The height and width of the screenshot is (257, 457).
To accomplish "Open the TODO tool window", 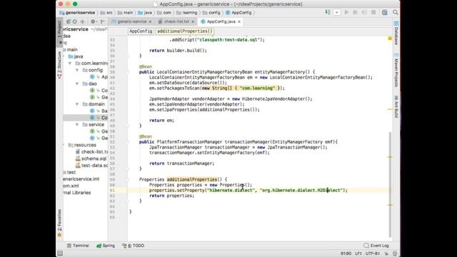I will (134, 246).
